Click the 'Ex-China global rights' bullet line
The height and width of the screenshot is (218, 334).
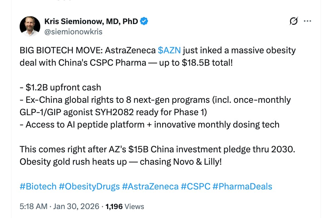pyautogui.click(x=155, y=100)
